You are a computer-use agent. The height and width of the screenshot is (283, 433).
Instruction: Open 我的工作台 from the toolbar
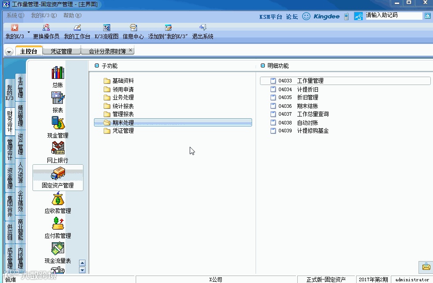(x=77, y=28)
